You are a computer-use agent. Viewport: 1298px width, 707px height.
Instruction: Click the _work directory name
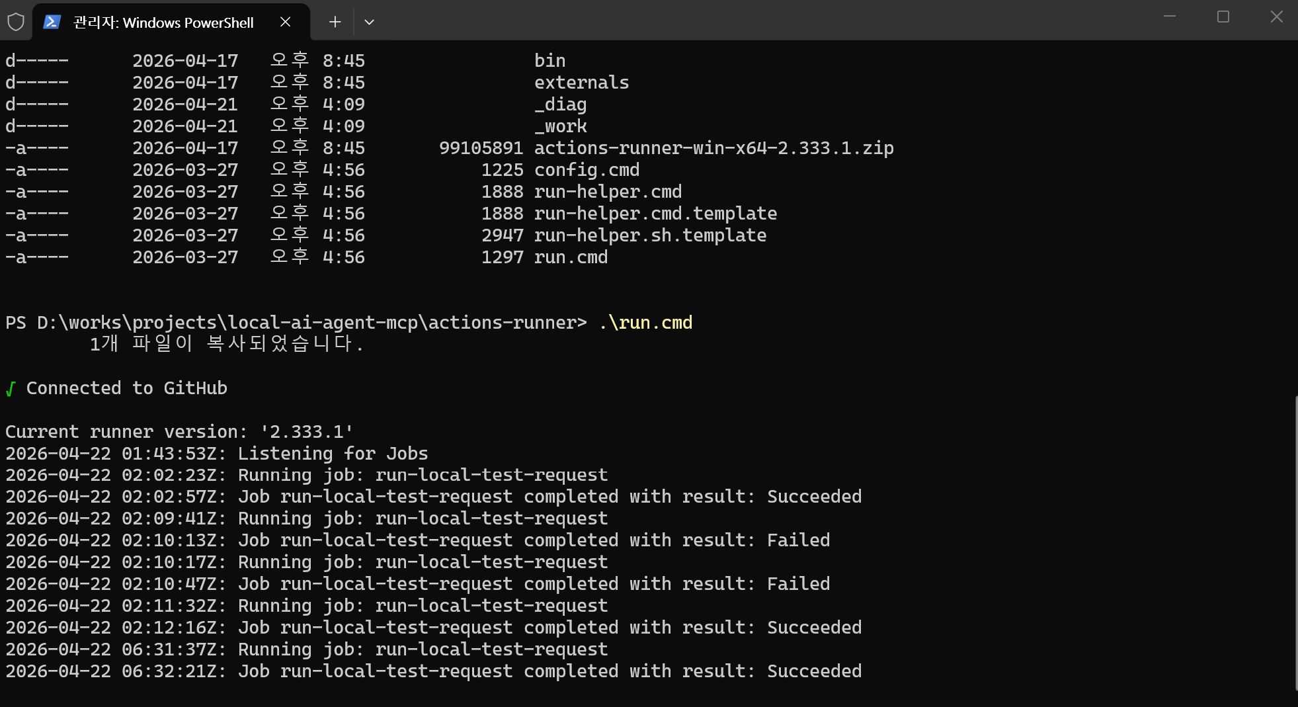(560, 126)
